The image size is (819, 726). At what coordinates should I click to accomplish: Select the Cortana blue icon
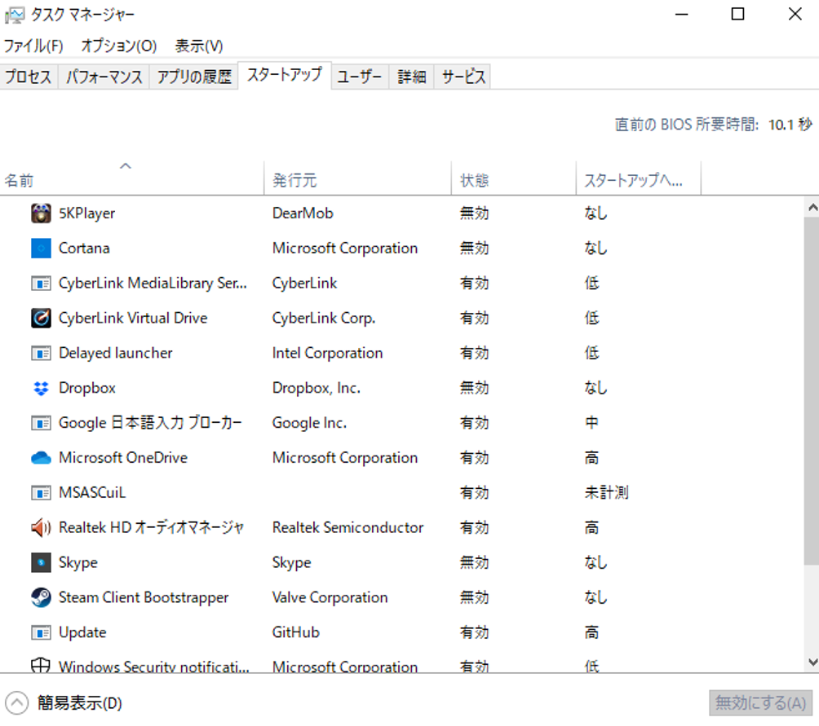click(41, 249)
